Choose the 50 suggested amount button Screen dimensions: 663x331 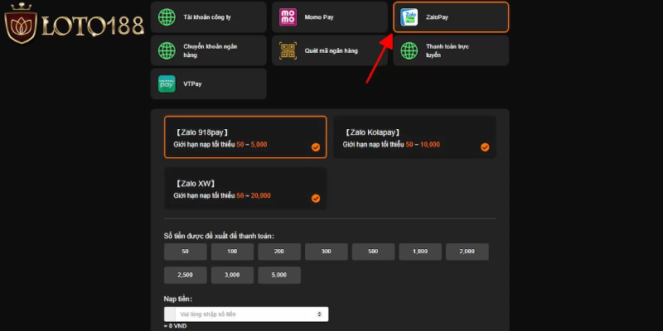[185, 252]
